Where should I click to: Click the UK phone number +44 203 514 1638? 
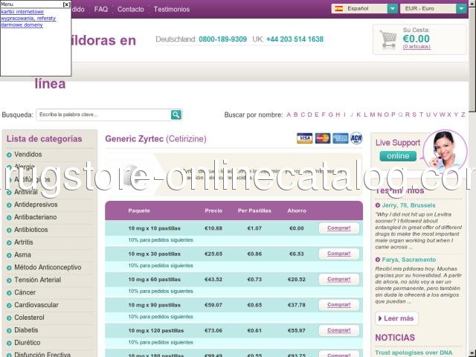tap(295, 39)
